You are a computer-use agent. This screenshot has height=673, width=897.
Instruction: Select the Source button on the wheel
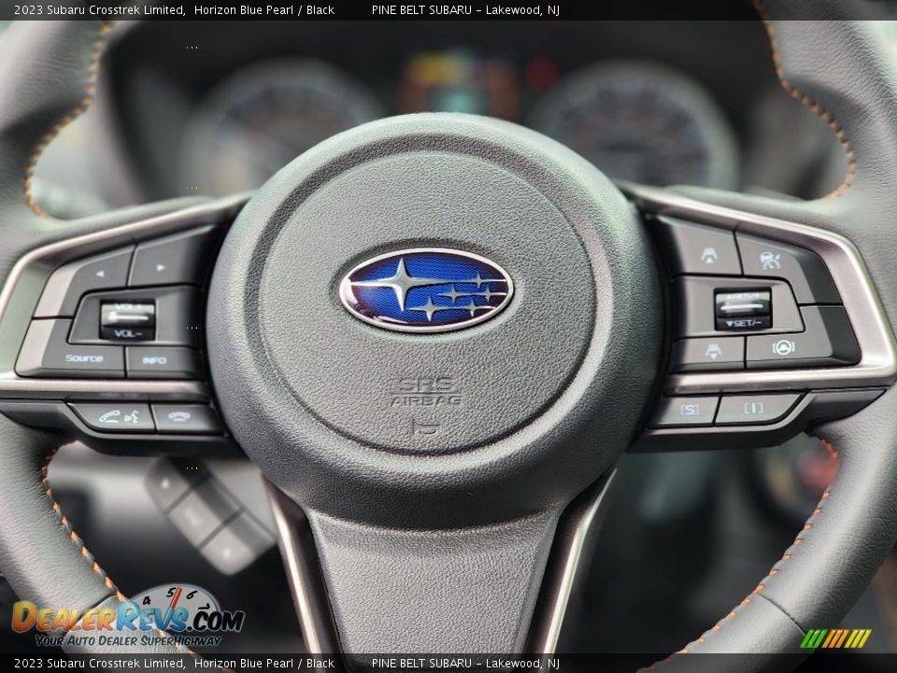[x=83, y=358]
